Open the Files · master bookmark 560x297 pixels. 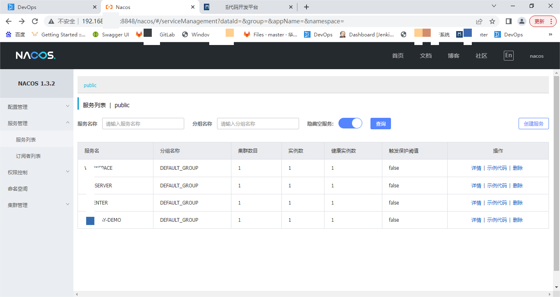[271, 35]
